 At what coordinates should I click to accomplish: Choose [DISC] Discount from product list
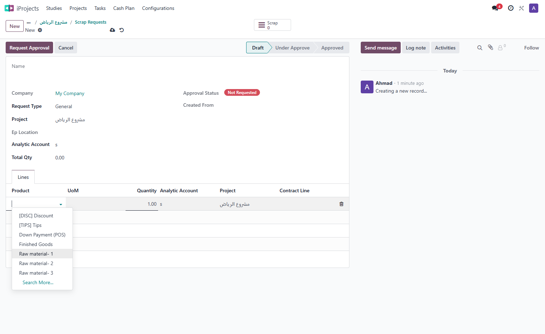coord(42,216)
